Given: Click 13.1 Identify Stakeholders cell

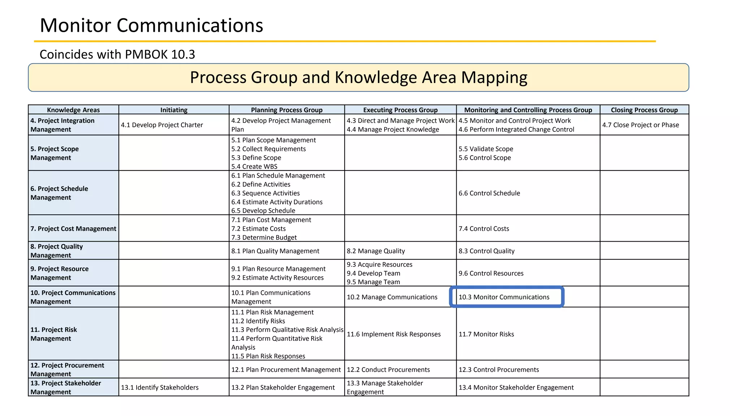Looking at the screenshot, I should pyautogui.click(x=160, y=387).
